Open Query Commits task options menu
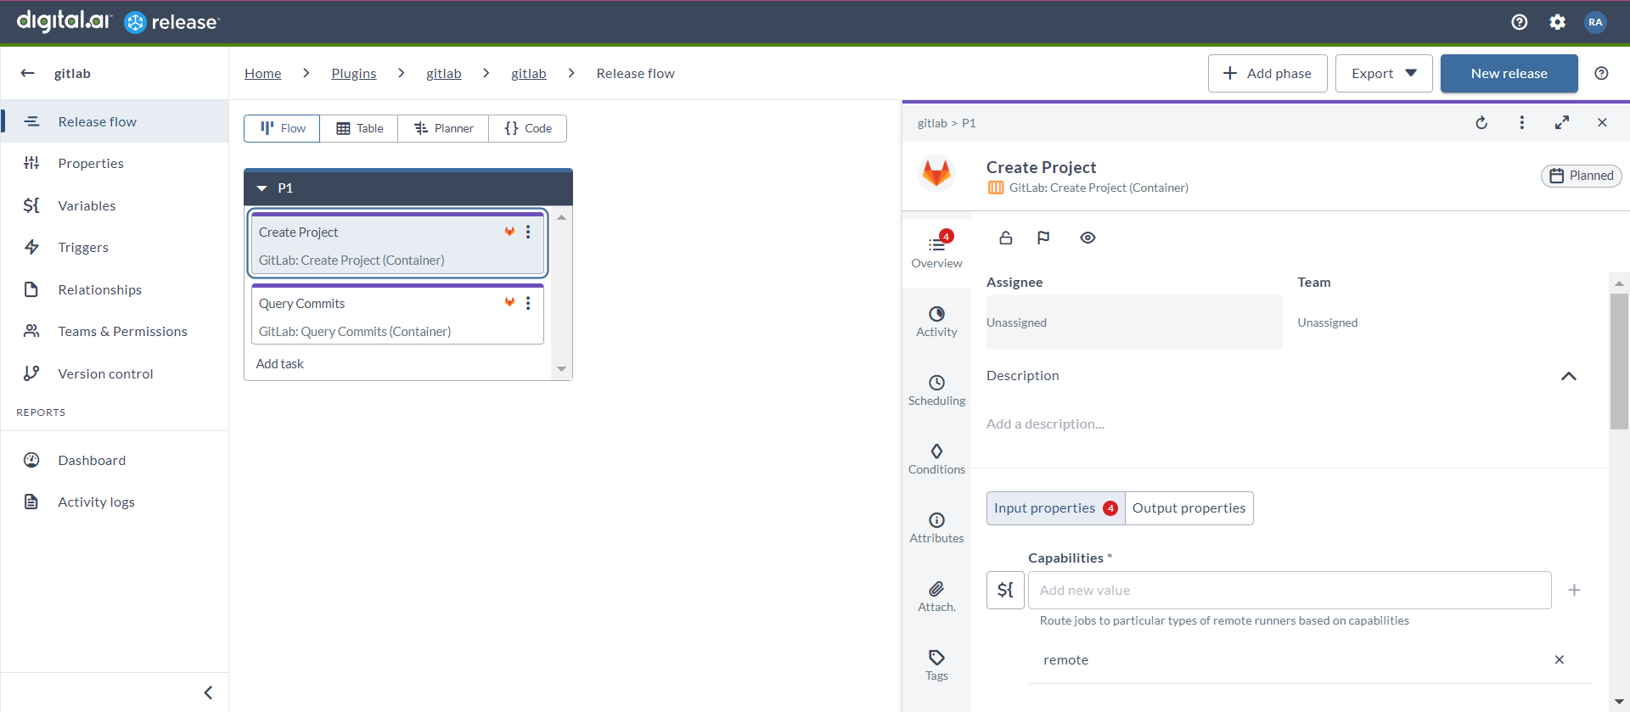Screen dimensions: 1630x712 528,303
